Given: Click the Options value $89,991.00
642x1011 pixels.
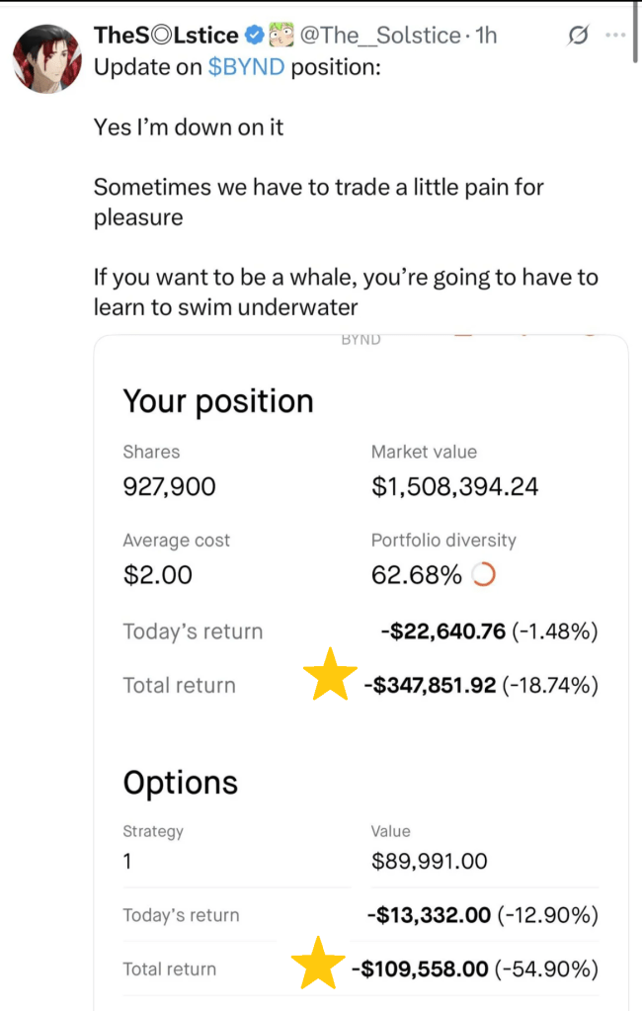Looking at the screenshot, I should (429, 861).
